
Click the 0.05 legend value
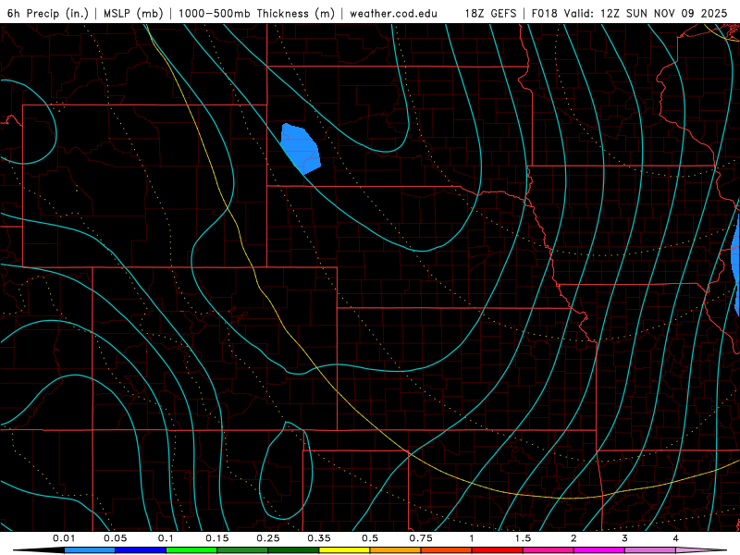[115, 538]
